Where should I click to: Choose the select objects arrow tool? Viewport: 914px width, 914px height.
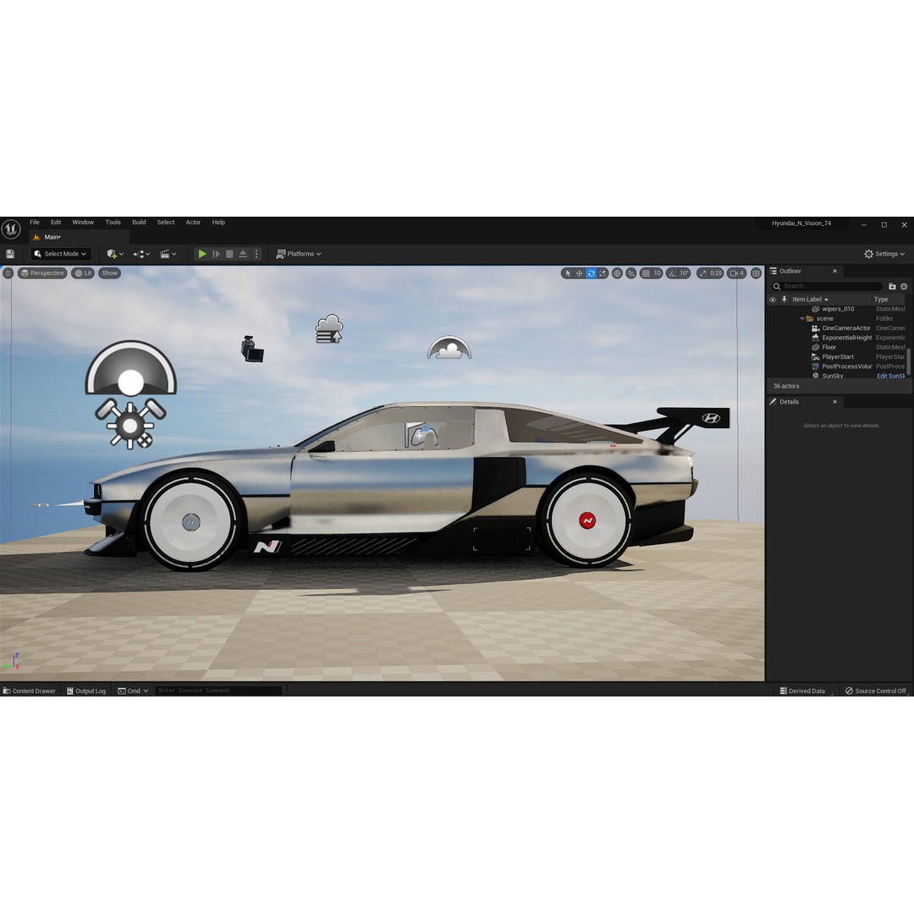[x=568, y=273]
